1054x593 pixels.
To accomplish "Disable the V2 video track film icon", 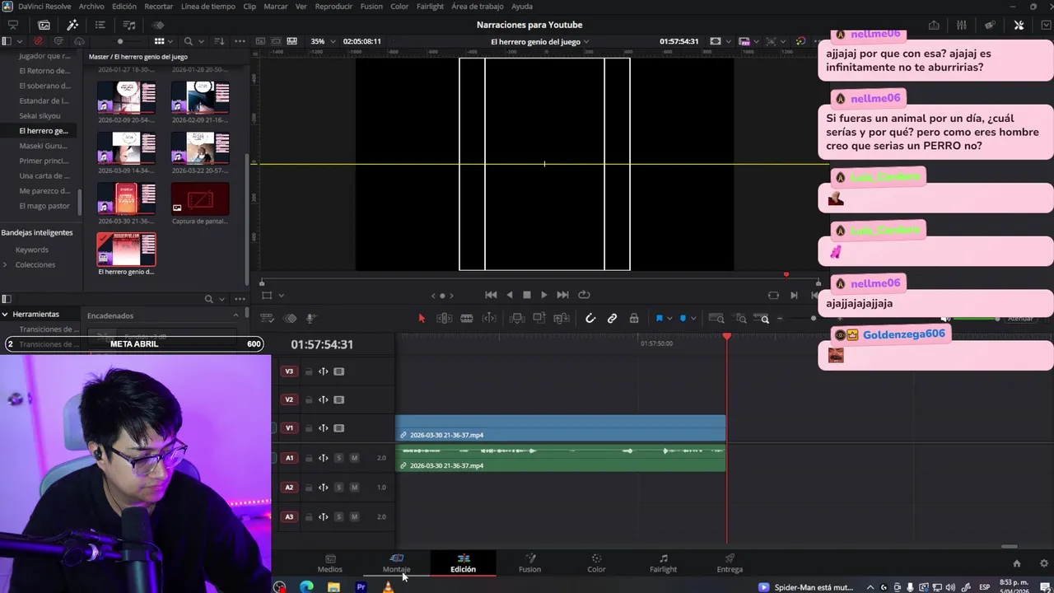I will click(338, 399).
